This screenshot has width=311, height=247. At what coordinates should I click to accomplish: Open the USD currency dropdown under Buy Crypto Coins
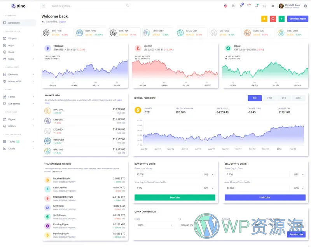(209, 174)
